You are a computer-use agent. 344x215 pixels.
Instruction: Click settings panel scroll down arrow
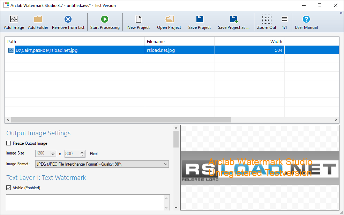tap(176, 208)
